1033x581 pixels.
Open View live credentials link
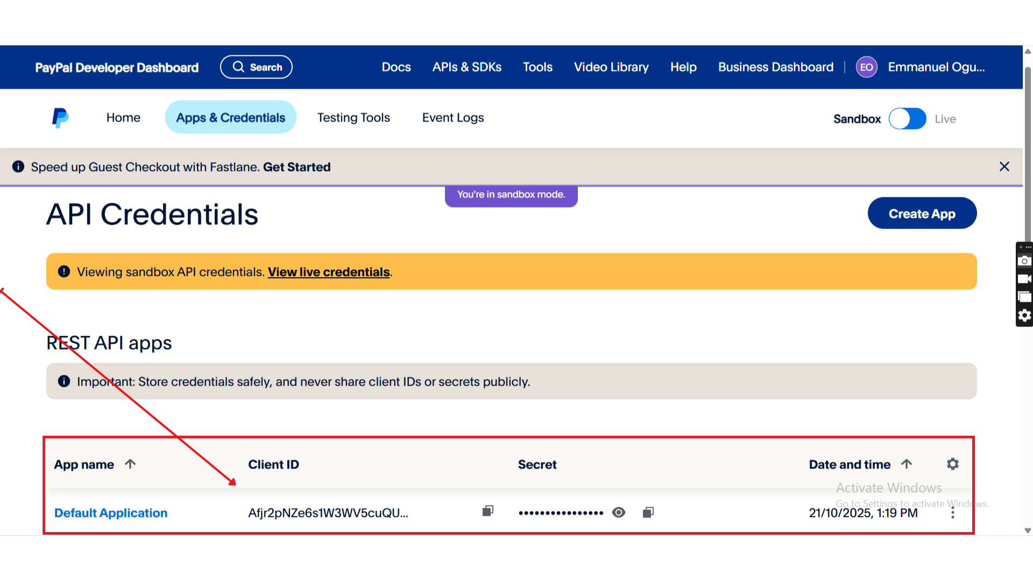329,272
